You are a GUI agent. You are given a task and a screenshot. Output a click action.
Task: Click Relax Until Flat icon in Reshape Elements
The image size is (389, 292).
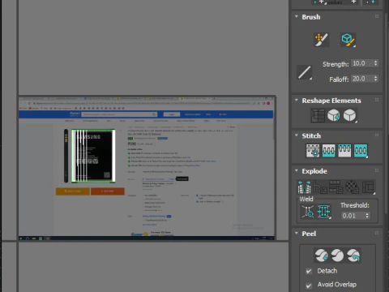point(334,115)
